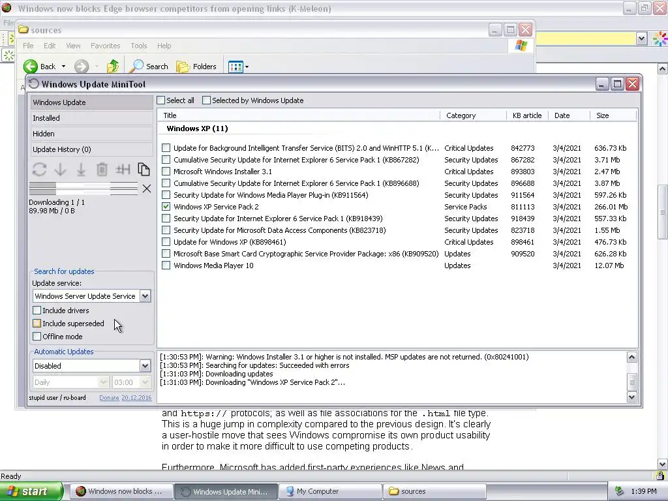Click the K-Meleon yellow address field
Image resolution: width=668 pixels, height=501 pixels.
(586, 38)
